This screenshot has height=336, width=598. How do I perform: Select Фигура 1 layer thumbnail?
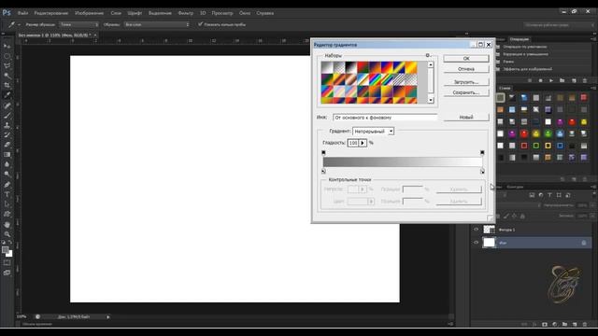pos(490,230)
